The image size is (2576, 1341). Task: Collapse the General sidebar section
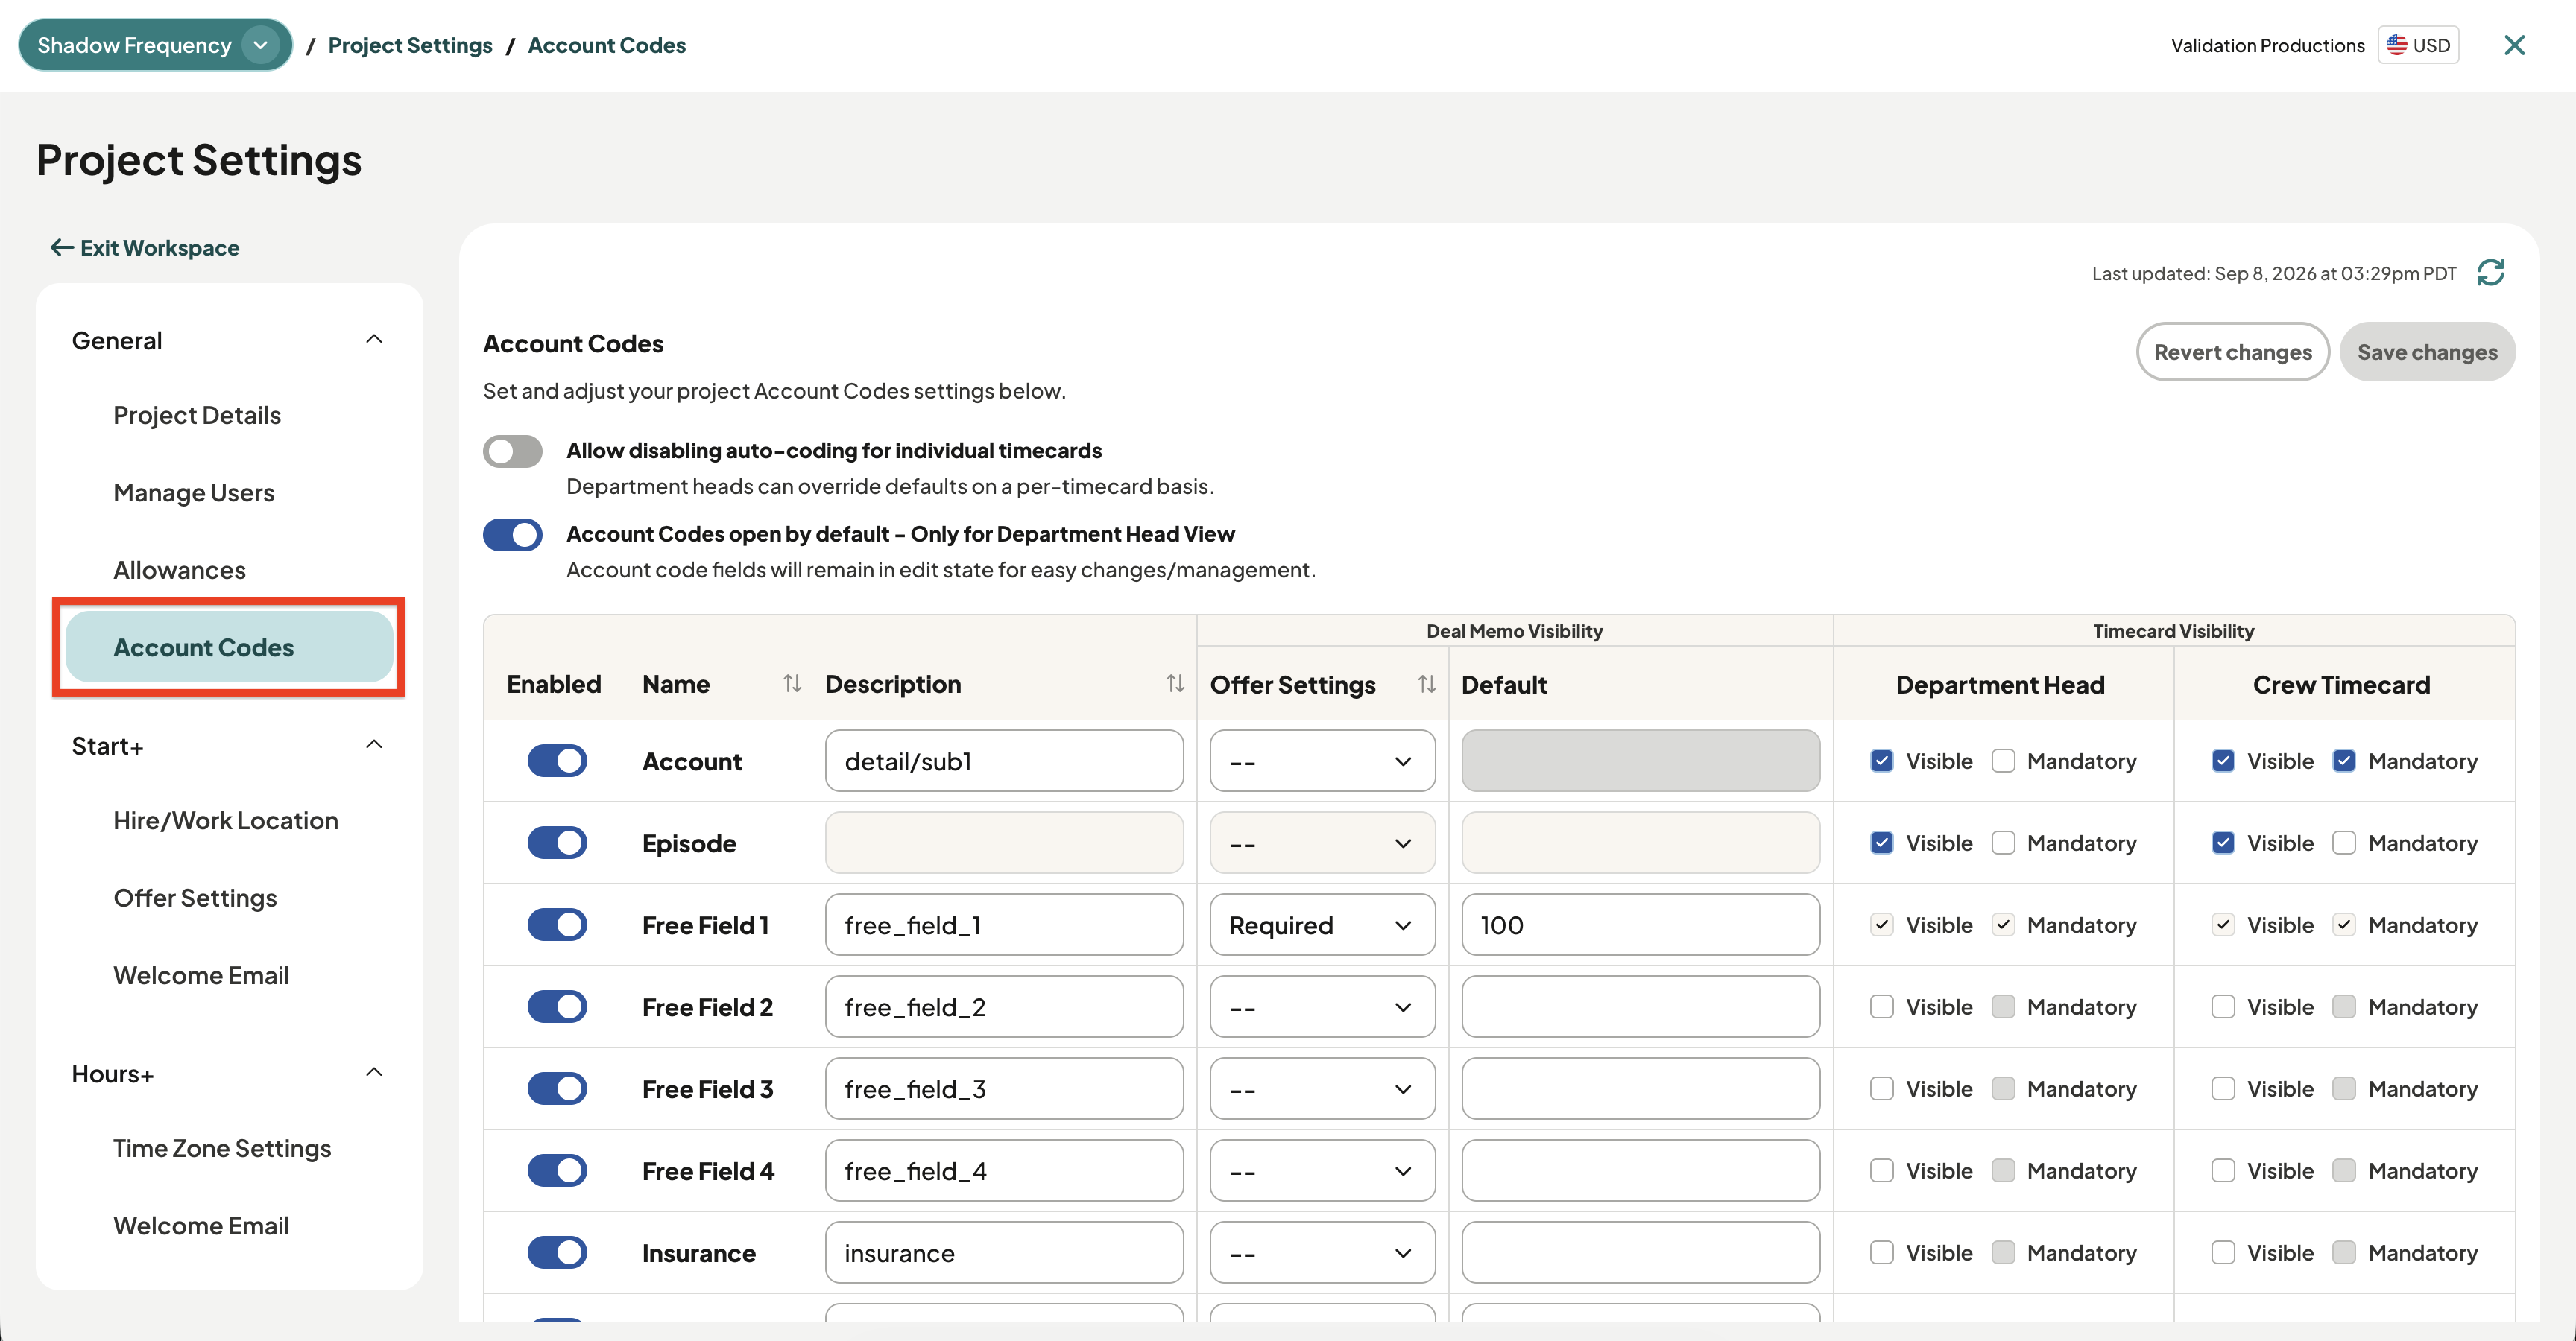tap(374, 340)
